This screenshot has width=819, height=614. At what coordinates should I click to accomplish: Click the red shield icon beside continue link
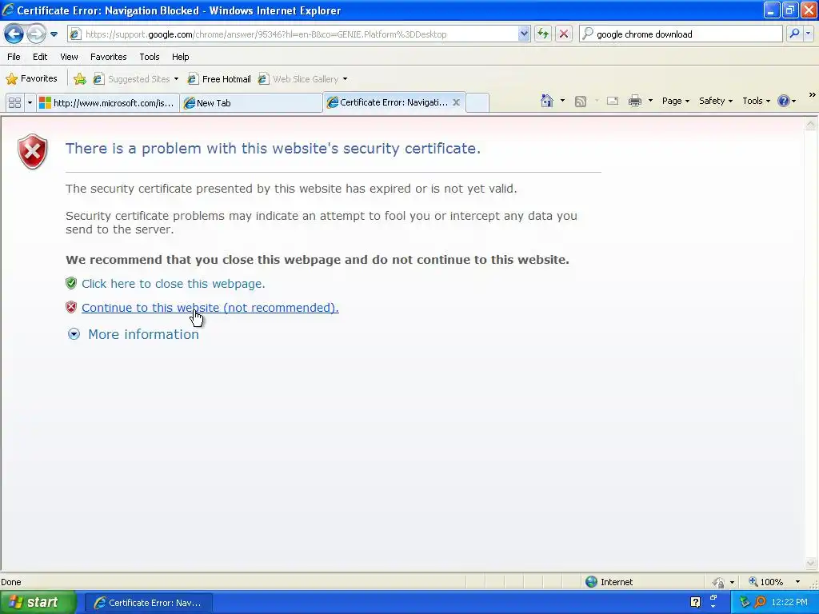(x=71, y=307)
